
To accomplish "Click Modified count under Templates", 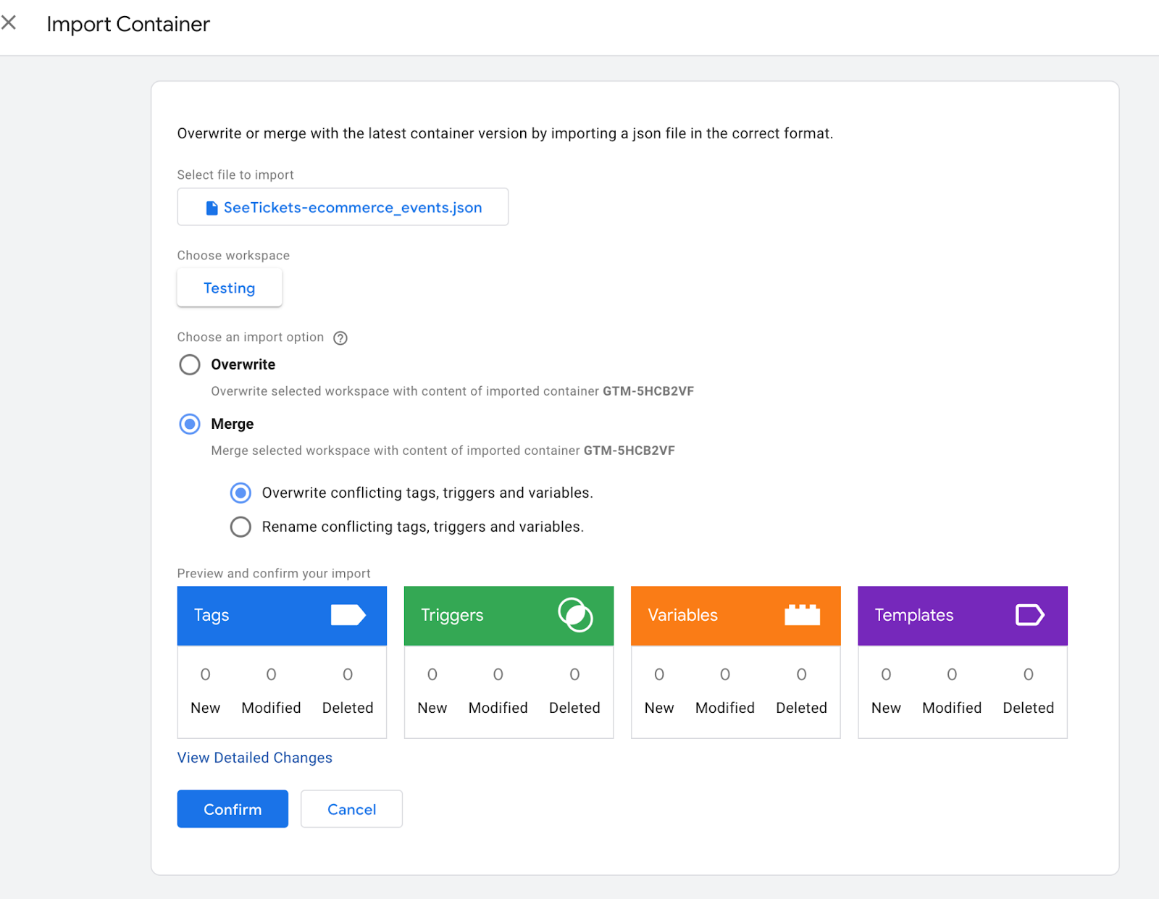I will (x=952, y=675).
